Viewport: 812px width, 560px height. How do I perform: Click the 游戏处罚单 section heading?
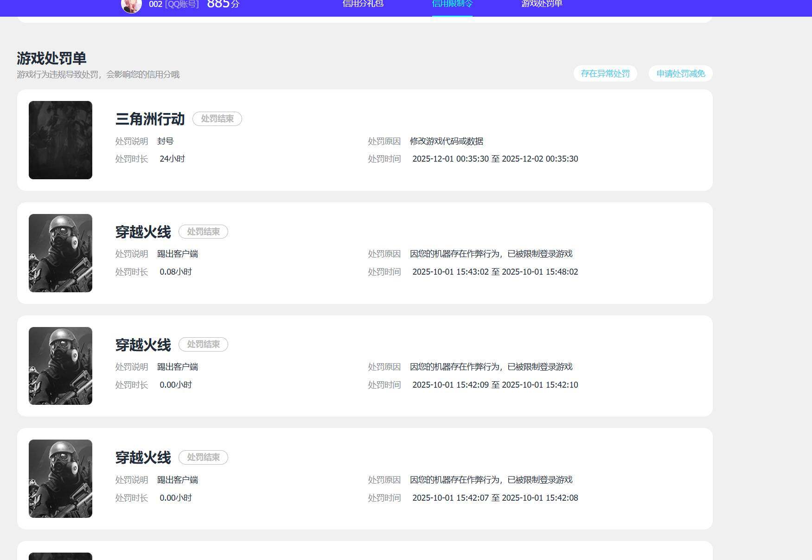51,58
